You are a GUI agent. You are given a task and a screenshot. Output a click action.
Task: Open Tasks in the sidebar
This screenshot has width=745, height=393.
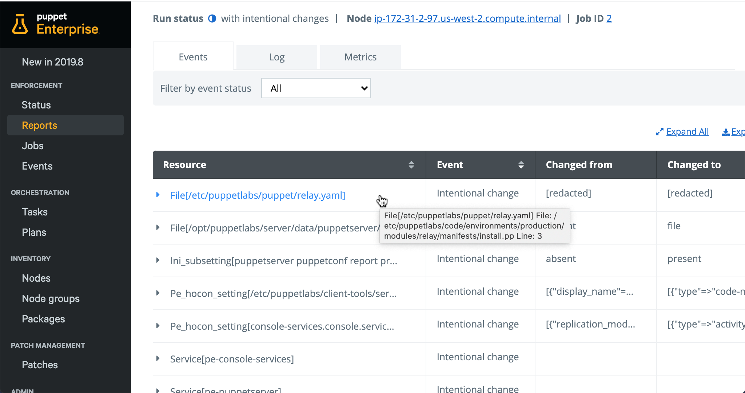coord(35,212)
